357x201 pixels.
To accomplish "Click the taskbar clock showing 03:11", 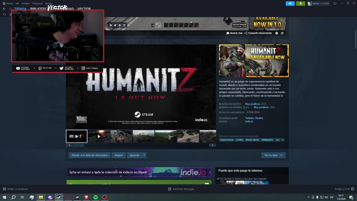I will (x=341, y=197).
